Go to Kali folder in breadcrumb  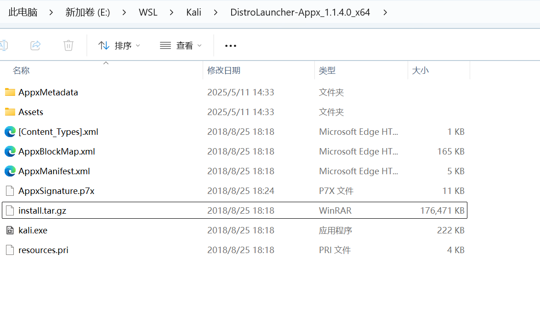tap(193, 12)
